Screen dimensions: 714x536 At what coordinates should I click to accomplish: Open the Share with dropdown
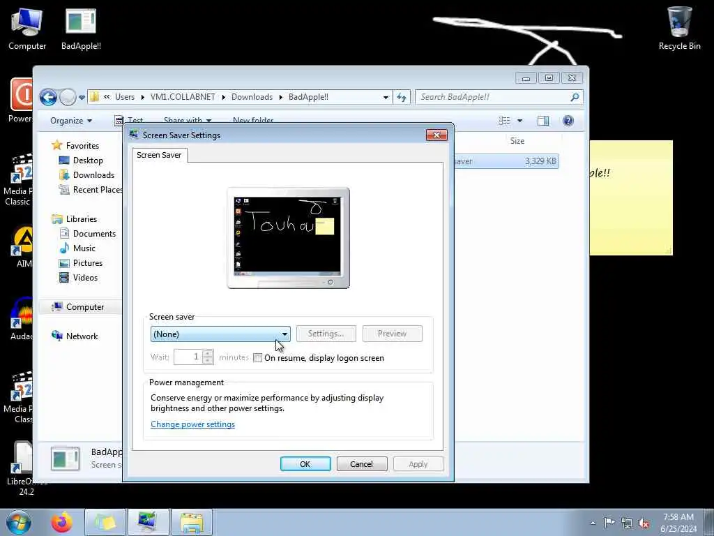(x=188, y=120)
